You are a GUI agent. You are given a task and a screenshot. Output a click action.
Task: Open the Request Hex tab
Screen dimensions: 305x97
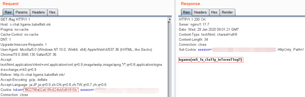[x=52, y=12]
